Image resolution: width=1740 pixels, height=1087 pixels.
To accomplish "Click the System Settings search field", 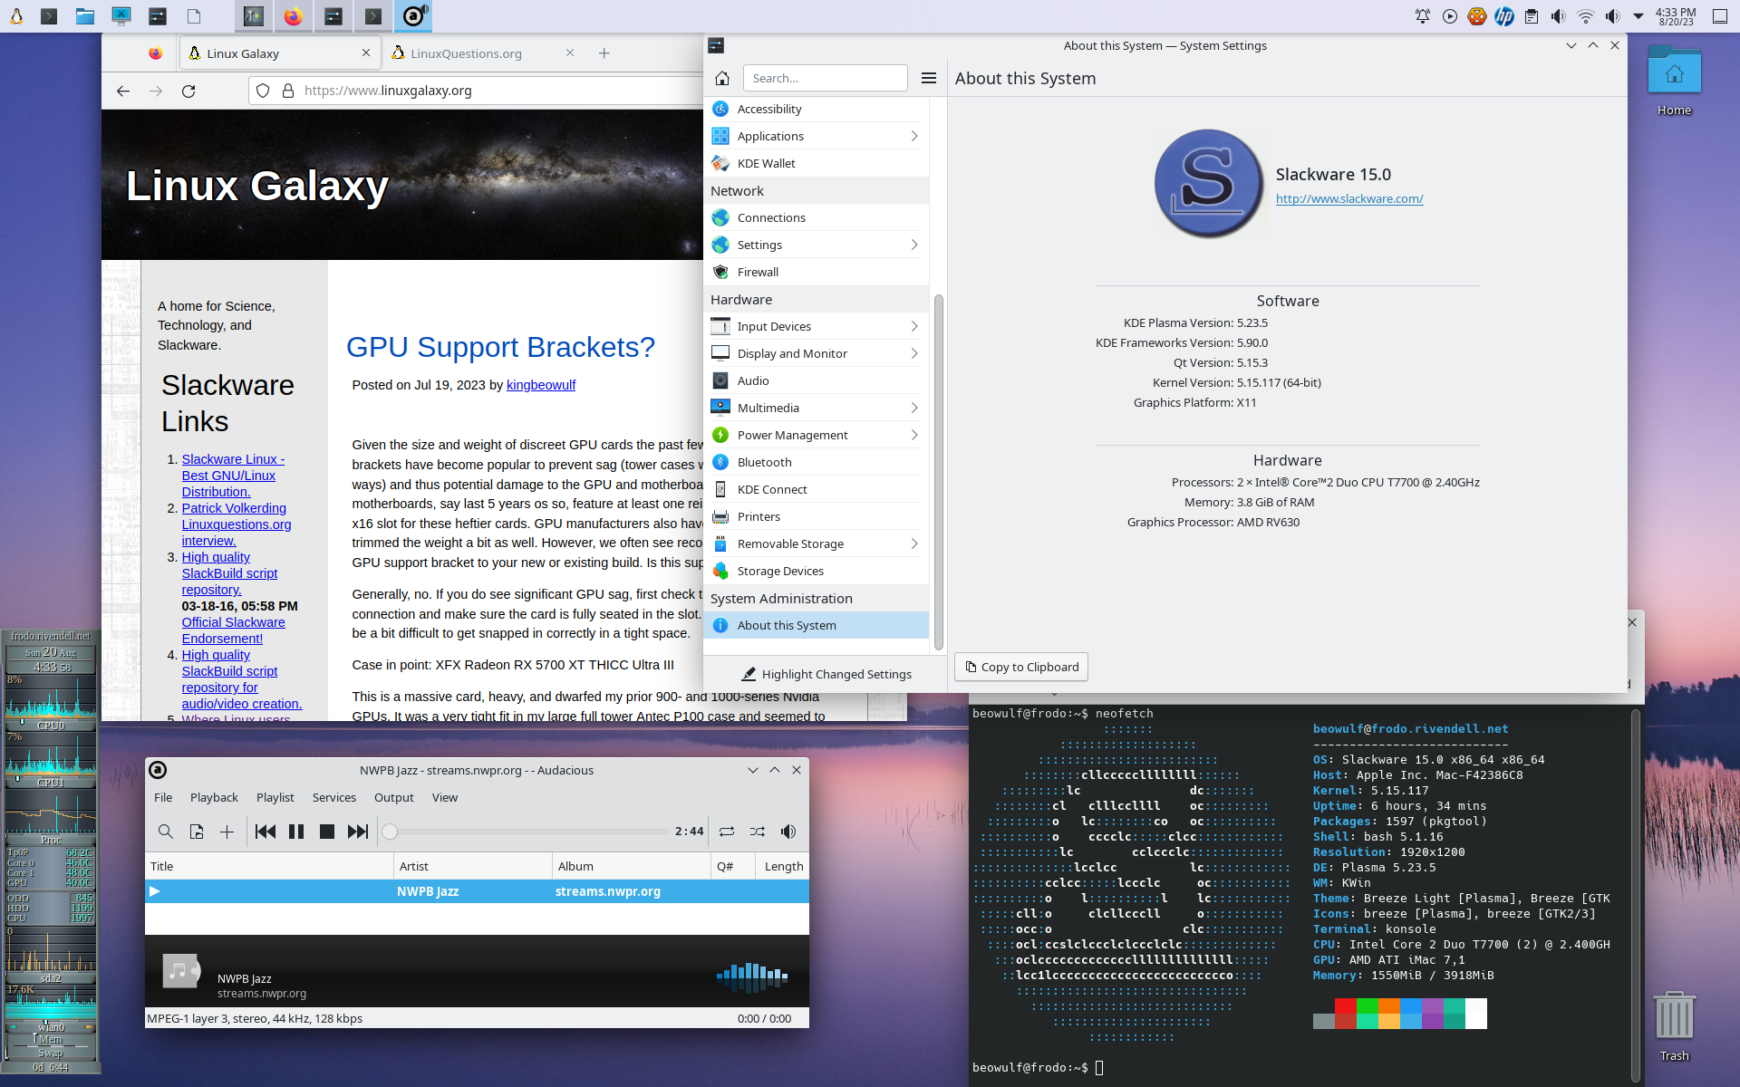I will [x=825, y=78].
